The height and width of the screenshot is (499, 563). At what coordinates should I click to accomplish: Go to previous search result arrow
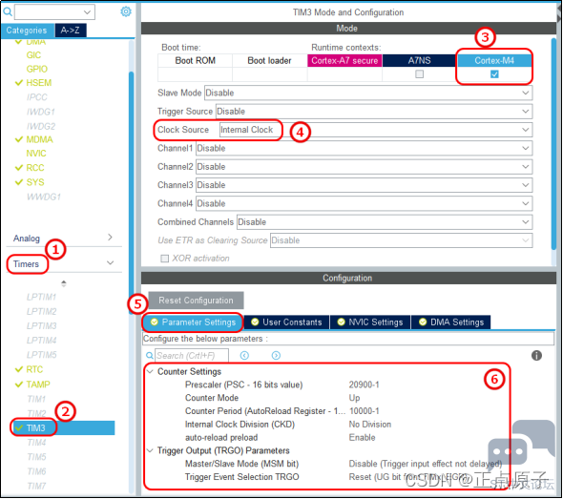244,355
